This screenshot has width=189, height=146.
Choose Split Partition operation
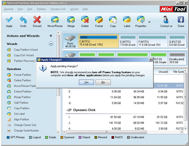click(21, 103)
